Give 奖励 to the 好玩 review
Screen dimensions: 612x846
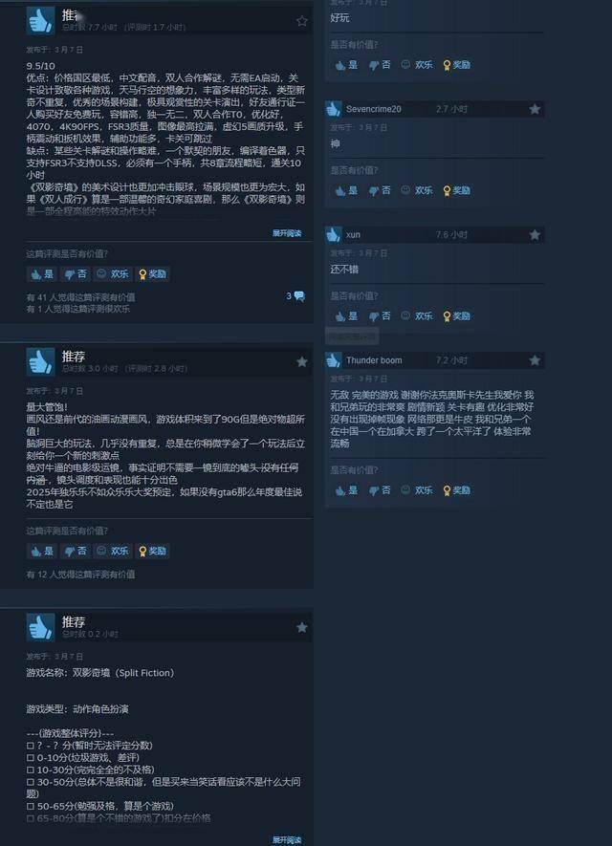coord(456,65)
